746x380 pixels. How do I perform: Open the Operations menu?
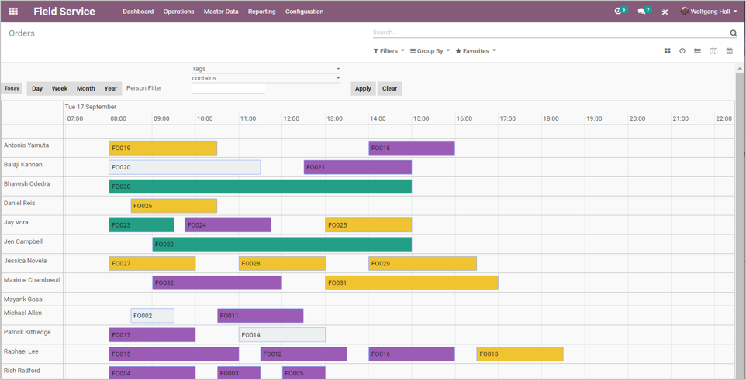coord(178,12)
